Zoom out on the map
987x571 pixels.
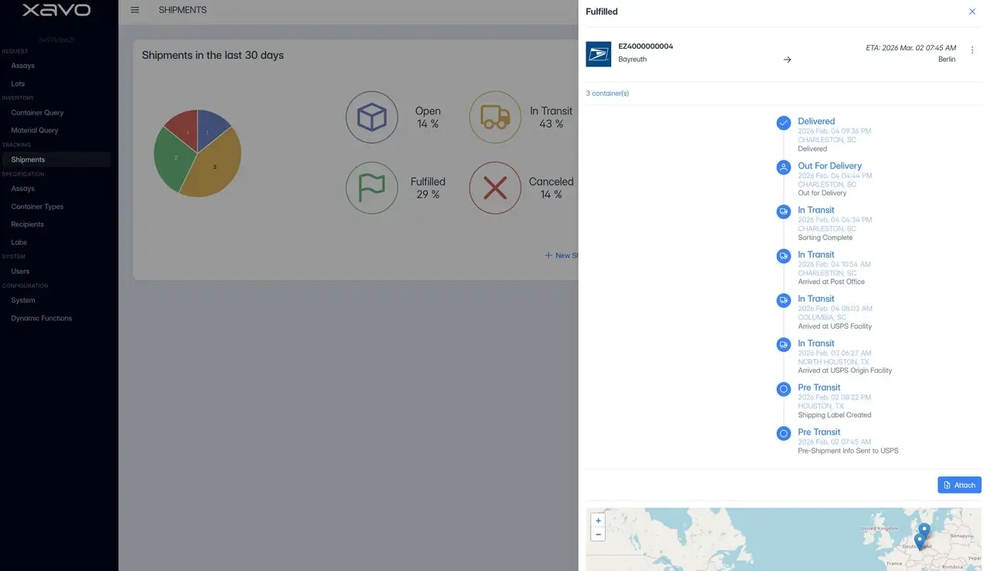click(x=598, y=534)
